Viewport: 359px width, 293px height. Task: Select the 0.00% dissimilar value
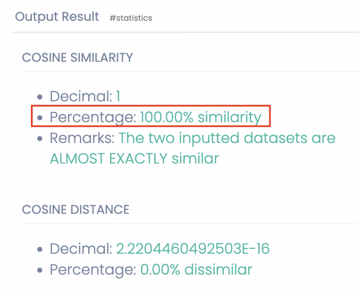click(196, 269)
